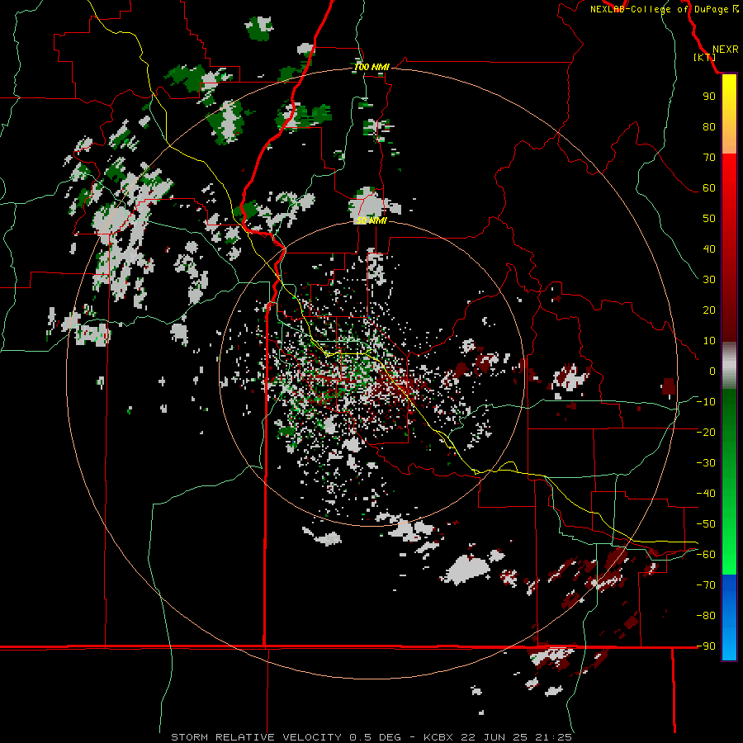The width and height of the screenshot is (743, 743).
Task: Click the '-30' value on the velocity scale
Action: tap(706, 463)
